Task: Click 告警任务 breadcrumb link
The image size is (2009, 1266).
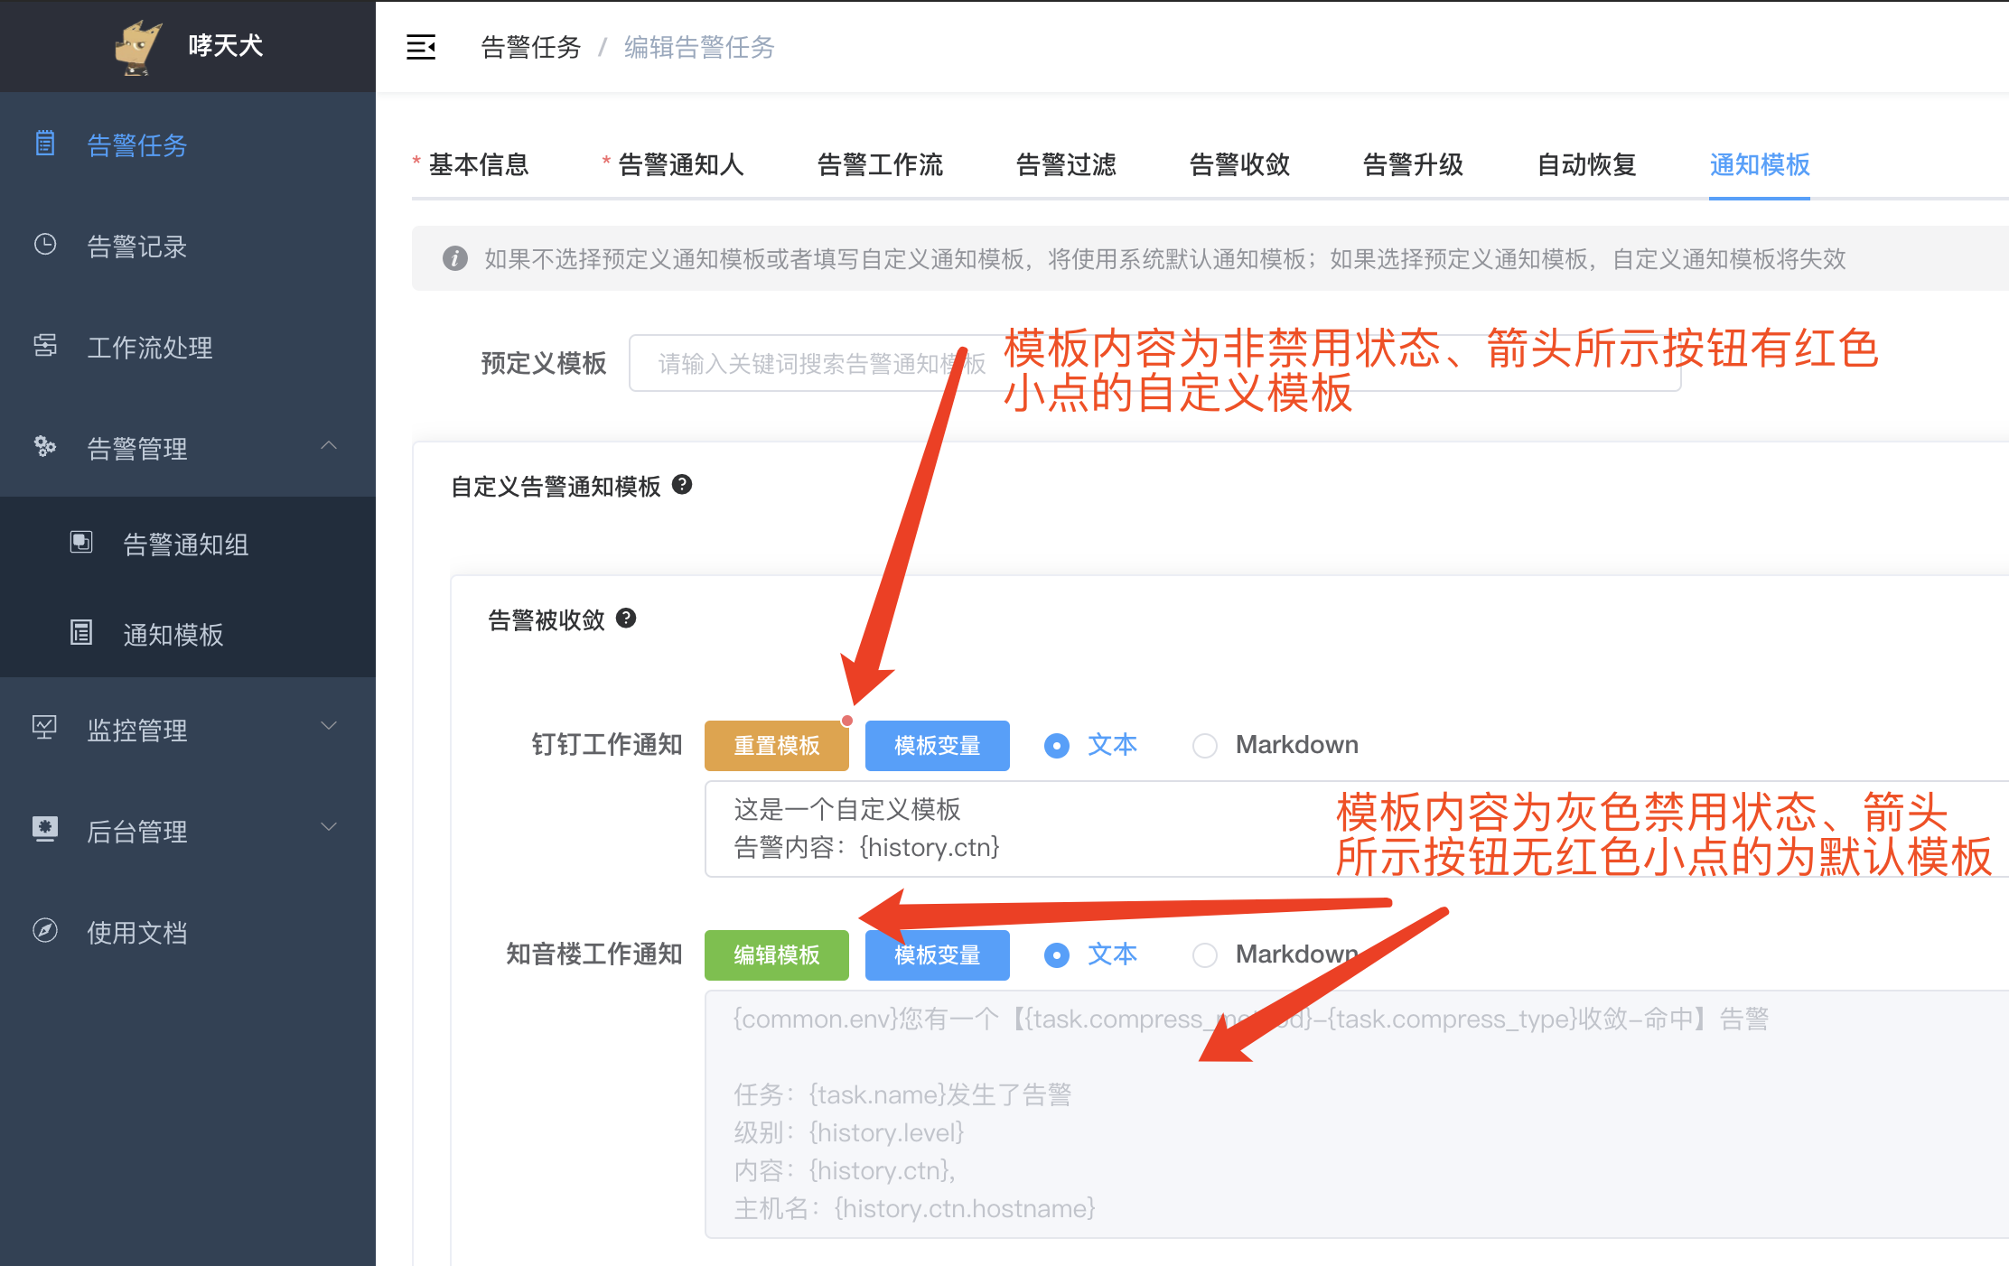Action: [531, 47]
